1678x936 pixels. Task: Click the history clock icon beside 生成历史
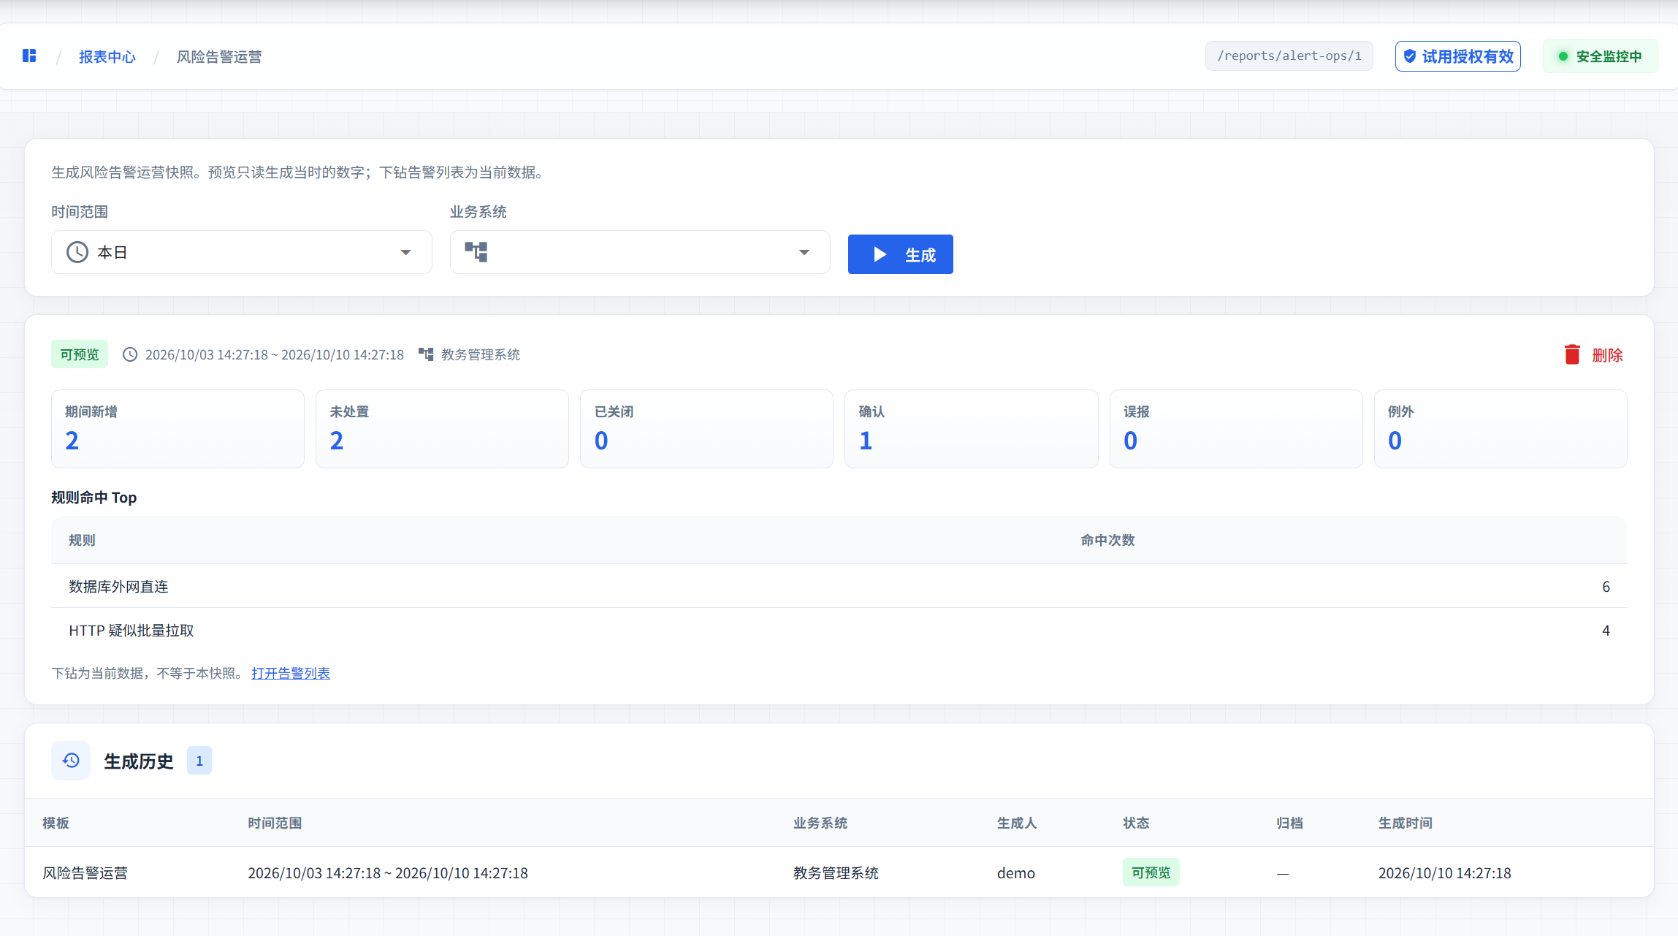pos(71,761)
